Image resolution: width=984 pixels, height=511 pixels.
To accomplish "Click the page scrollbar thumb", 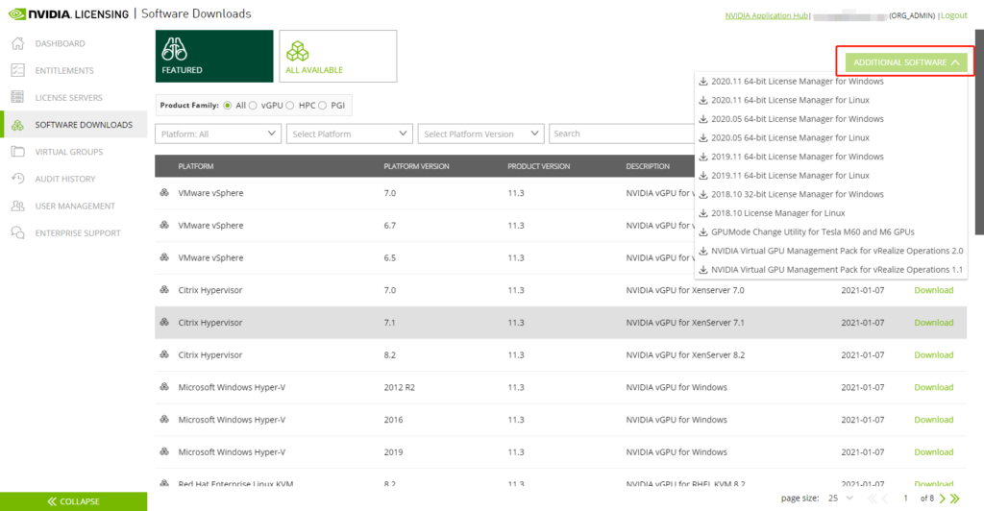I will [979, 132].
